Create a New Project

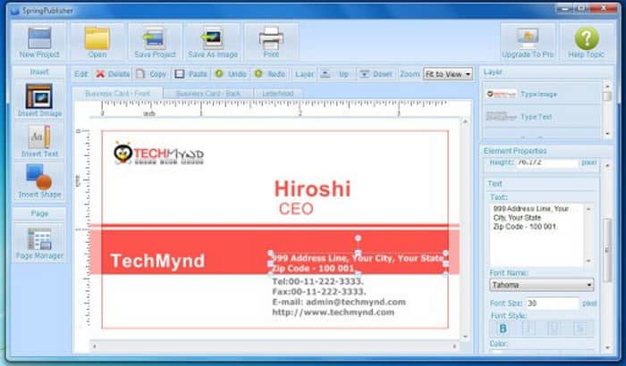(x=39, y=42)
